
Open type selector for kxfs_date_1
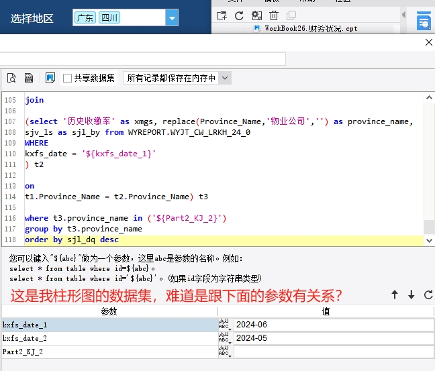(x=225, y=325)
